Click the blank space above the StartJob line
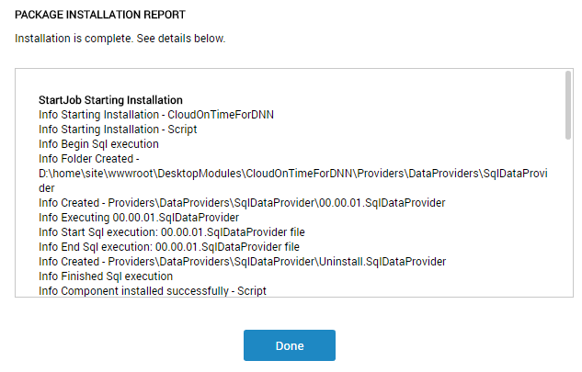The image size is (582, 372). (x=276, y=81)
